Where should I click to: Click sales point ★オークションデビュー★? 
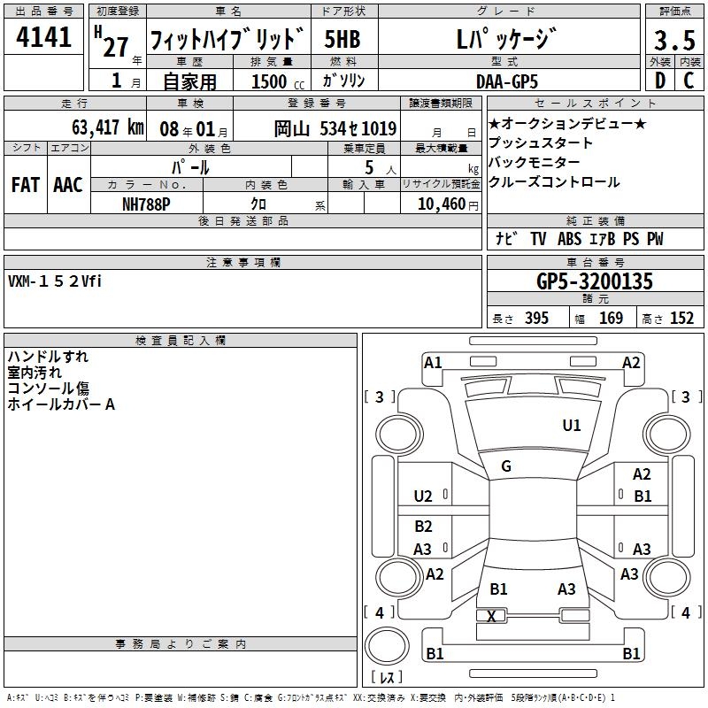[x=567, y=123]
